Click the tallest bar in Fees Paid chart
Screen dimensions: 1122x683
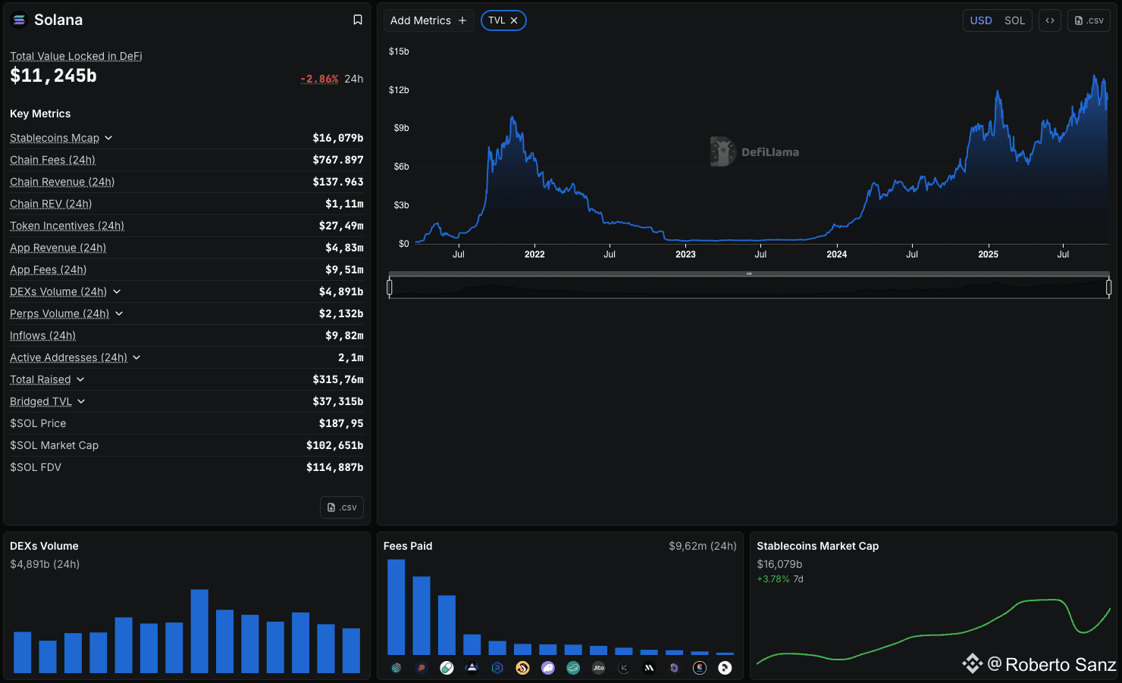coord(396,607)
